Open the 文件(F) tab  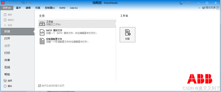(7, 8)
